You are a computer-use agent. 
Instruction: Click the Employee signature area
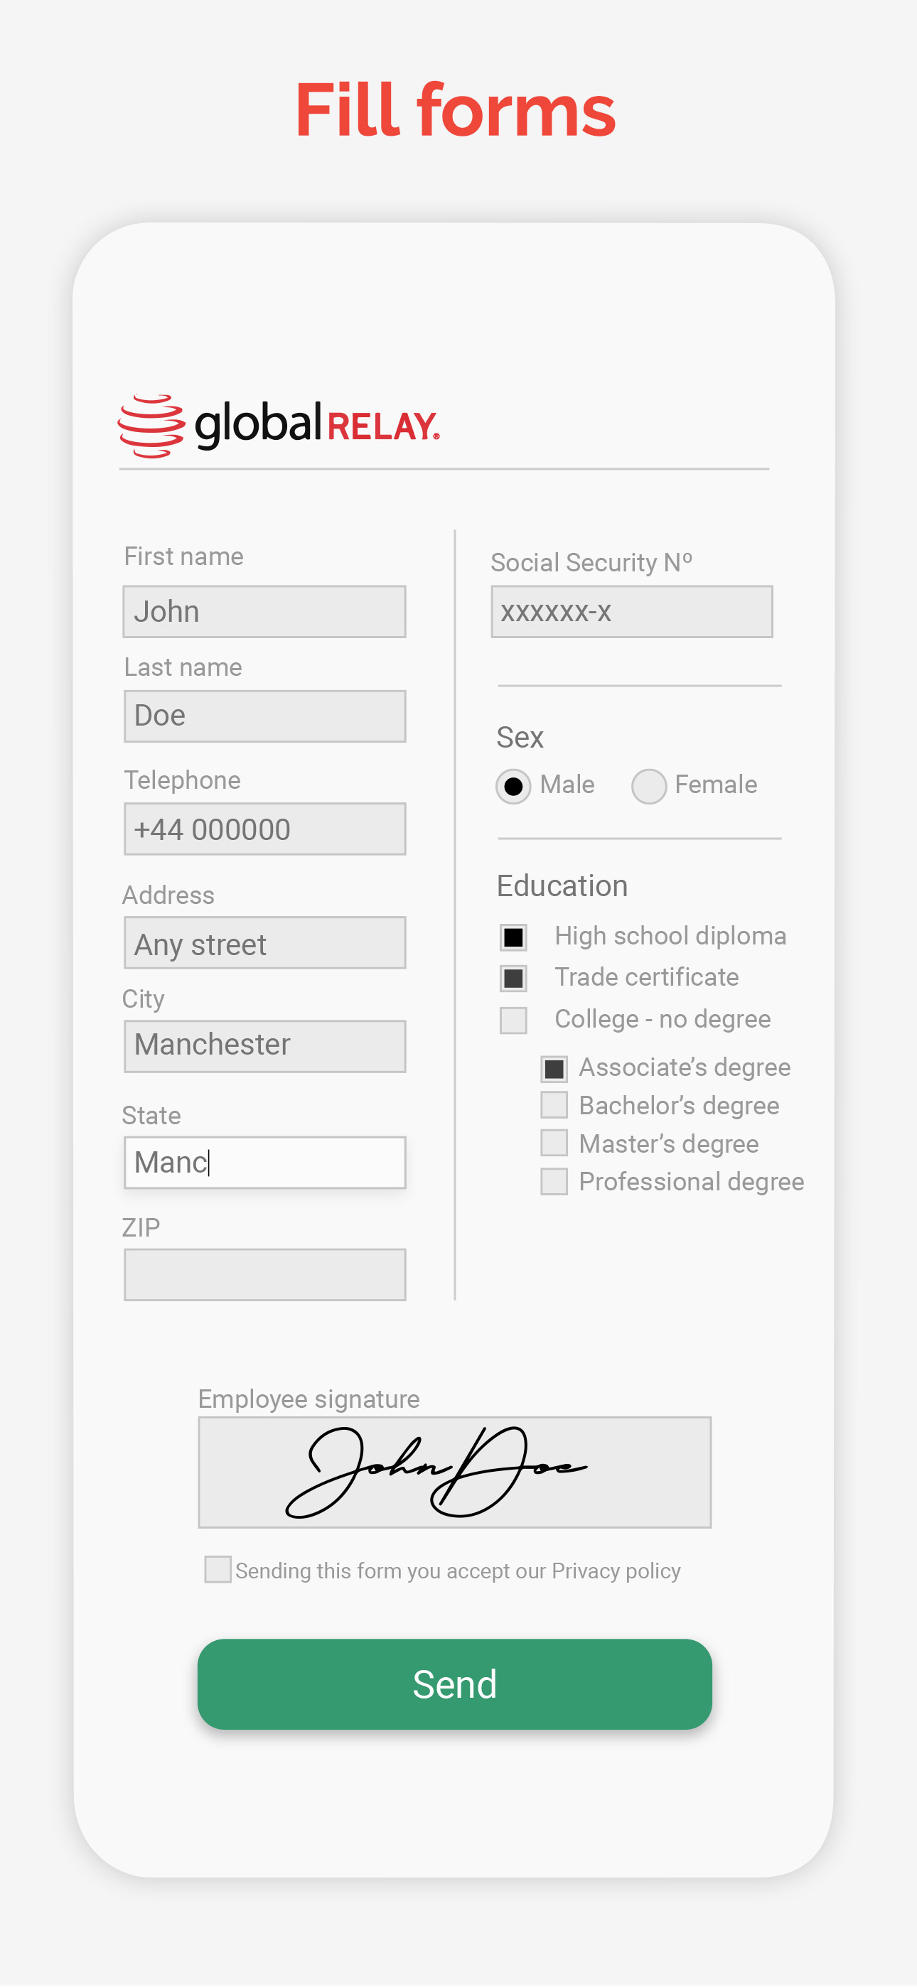click(453, 1470)
